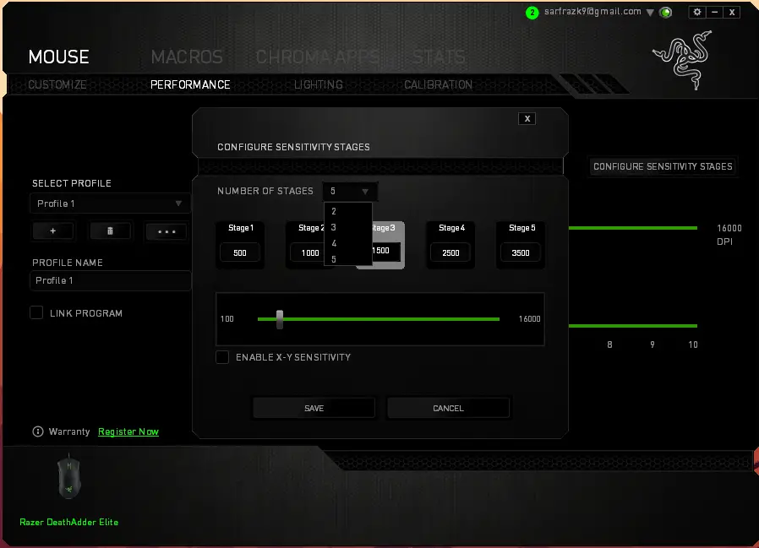Click the green online status orb

pyautogui.click(x=666, y=13)
